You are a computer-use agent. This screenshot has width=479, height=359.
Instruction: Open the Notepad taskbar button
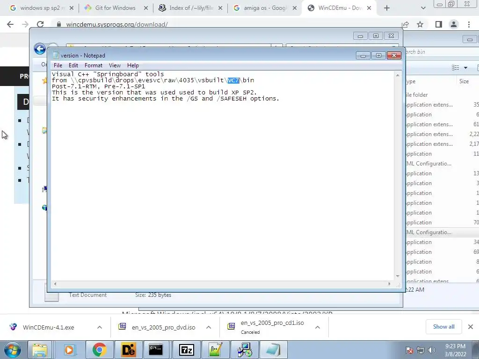pyautogui.click(x=274, y=350)
